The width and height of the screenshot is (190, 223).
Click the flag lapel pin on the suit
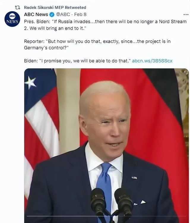click(x=134, y=178)
